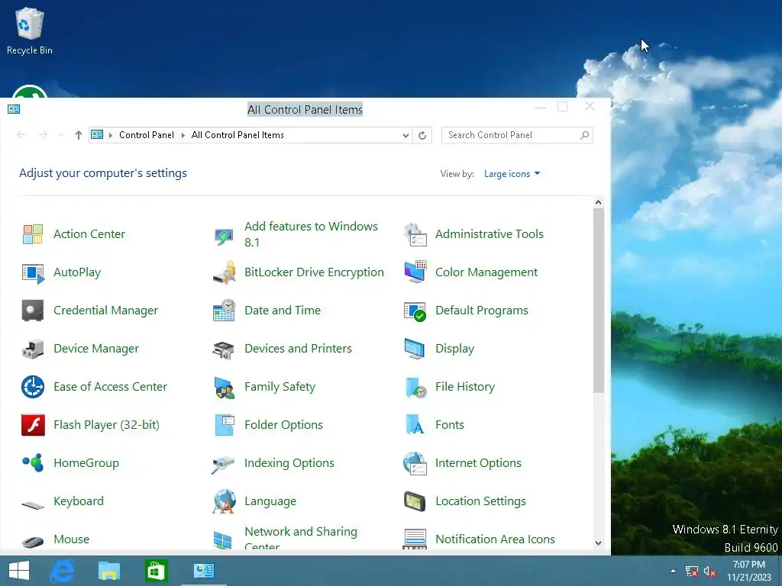Click the Internet Options globe icon
The image size is (782, 586).
pos(415,463)
